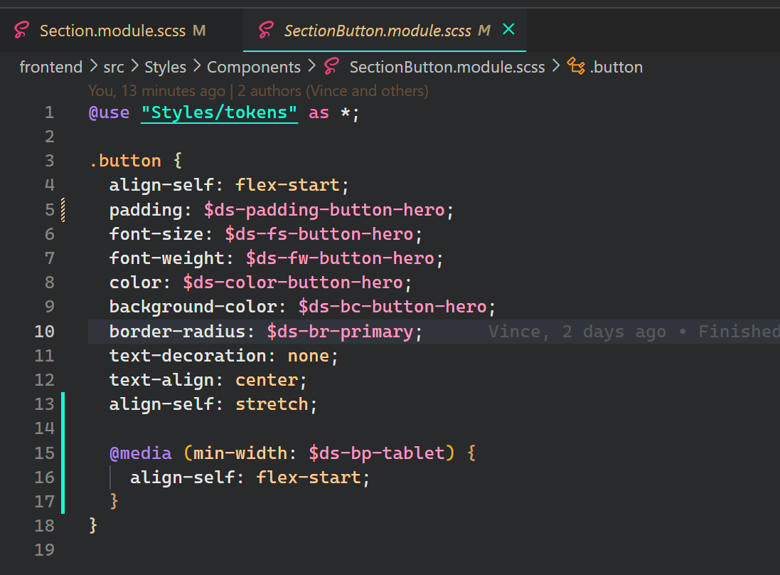Click line number 10 in the gutter
The height and width of the screenshot is (575, 780).
click(44, 332)
